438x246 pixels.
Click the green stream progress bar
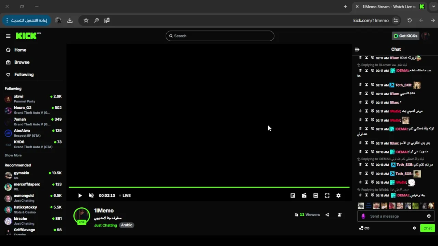(x=209, y=187)
